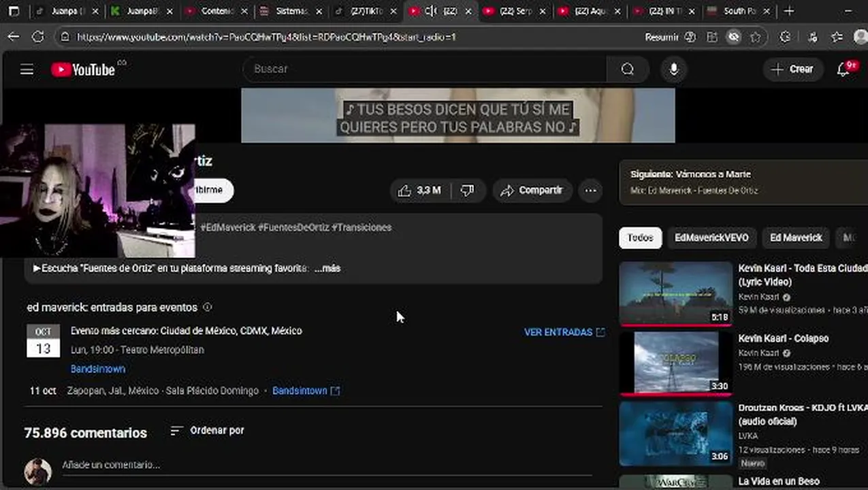Expand the description with ...más
The image size is (868, 490).
(327, 268)
